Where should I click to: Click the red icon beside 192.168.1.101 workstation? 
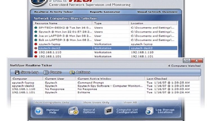[36, 56]
